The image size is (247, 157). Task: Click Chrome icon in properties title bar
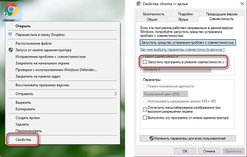point(139,4)
